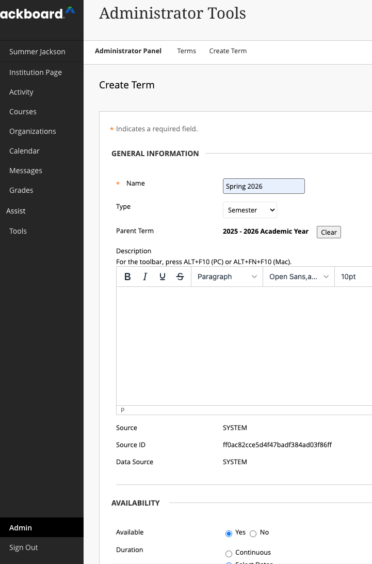The image size is (372, 564).
Task: Choose Continuous duration option
Action: coord(229,553)
